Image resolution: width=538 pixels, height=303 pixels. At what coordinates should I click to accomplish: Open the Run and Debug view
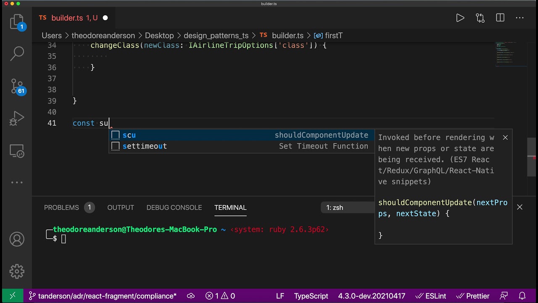pyautogui.click(x=17, y=118)
